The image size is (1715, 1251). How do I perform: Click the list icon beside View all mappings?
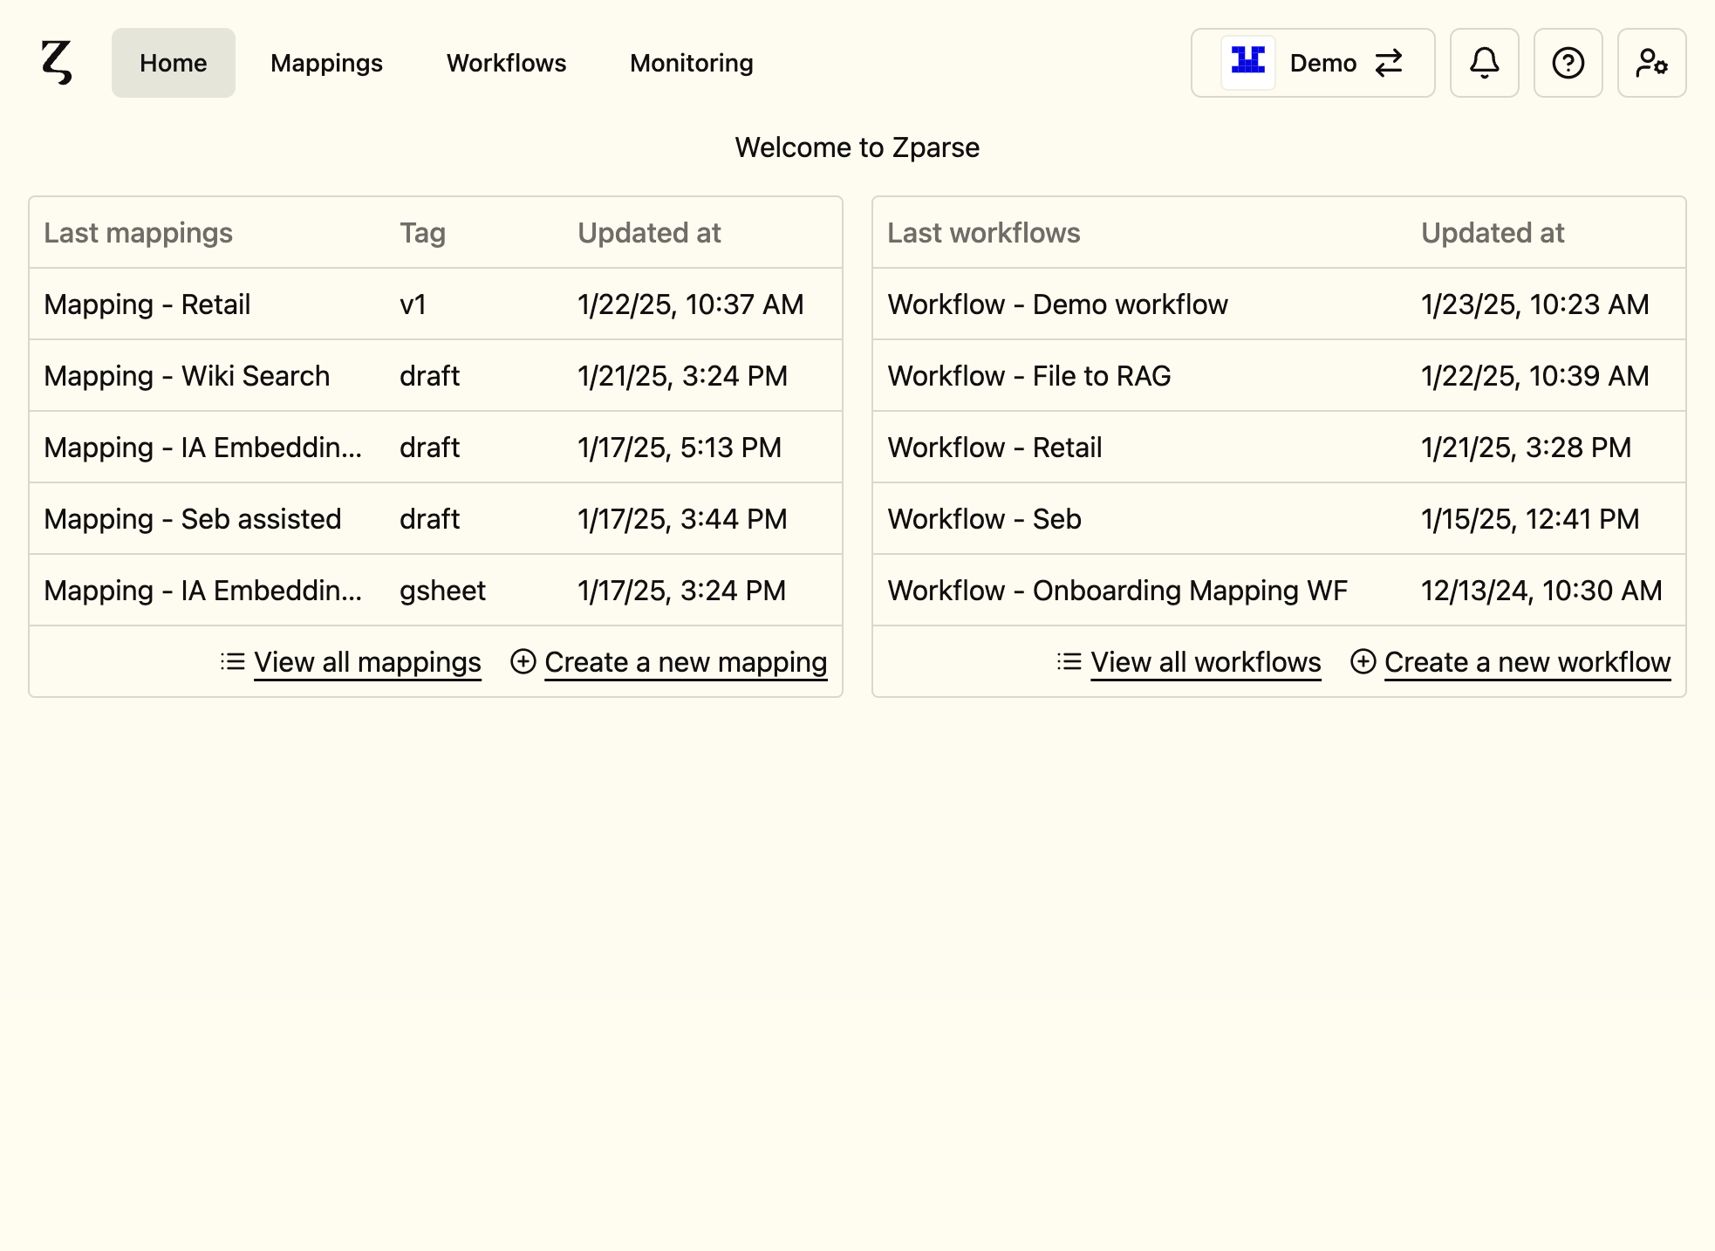[x=233, y=661]
